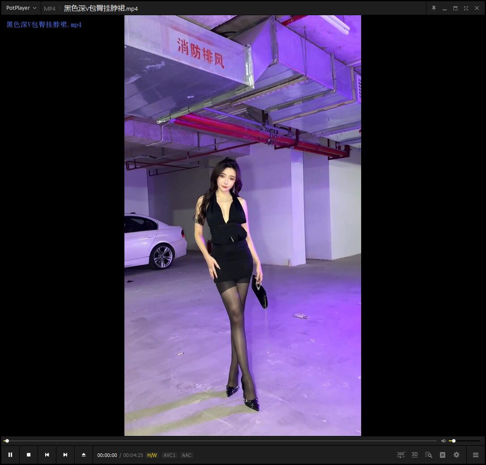Viewport: 486px width, 465px height.
Task: Toggle 360 degree video mode
Action: 401,455
